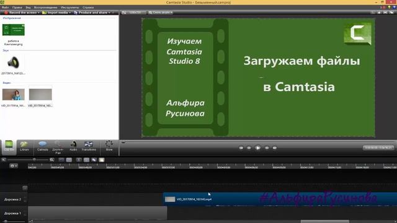Screen dimensions: 397x223
Task: Expand the Record the screen dropdown arrow
Action: click(38, 12)
